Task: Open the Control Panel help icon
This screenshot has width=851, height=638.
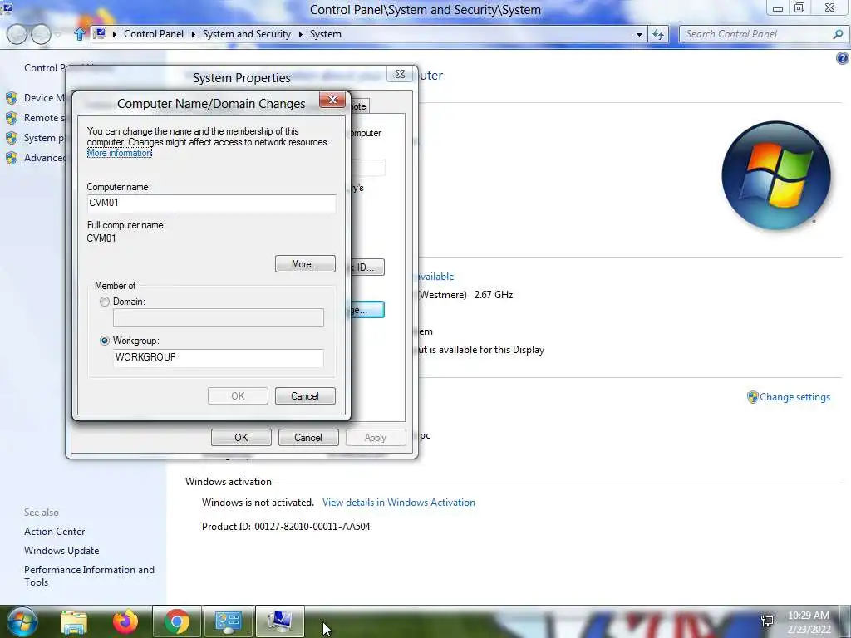Action: [x=843, y=58]
